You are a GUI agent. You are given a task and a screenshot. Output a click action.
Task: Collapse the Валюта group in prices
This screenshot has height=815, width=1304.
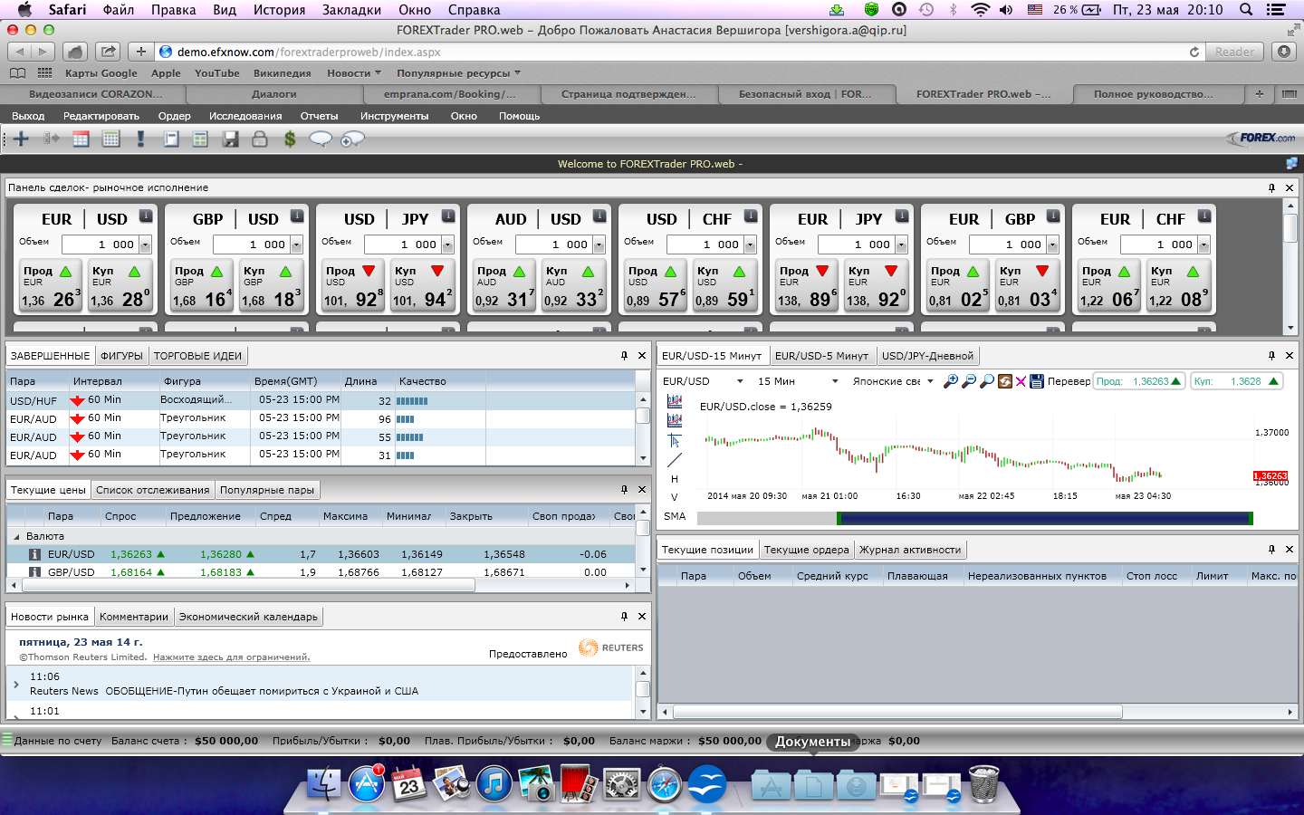(x=16, y=537)
